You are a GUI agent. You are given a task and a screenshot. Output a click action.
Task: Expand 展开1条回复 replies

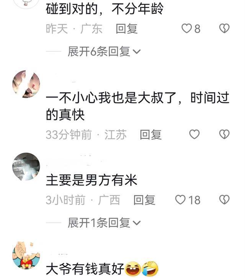pos(104,222)
